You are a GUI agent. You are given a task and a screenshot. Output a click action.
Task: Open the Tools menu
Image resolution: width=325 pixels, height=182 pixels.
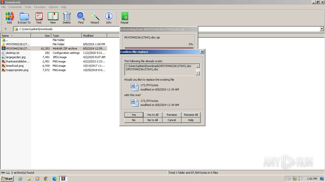tap(28, 7)
